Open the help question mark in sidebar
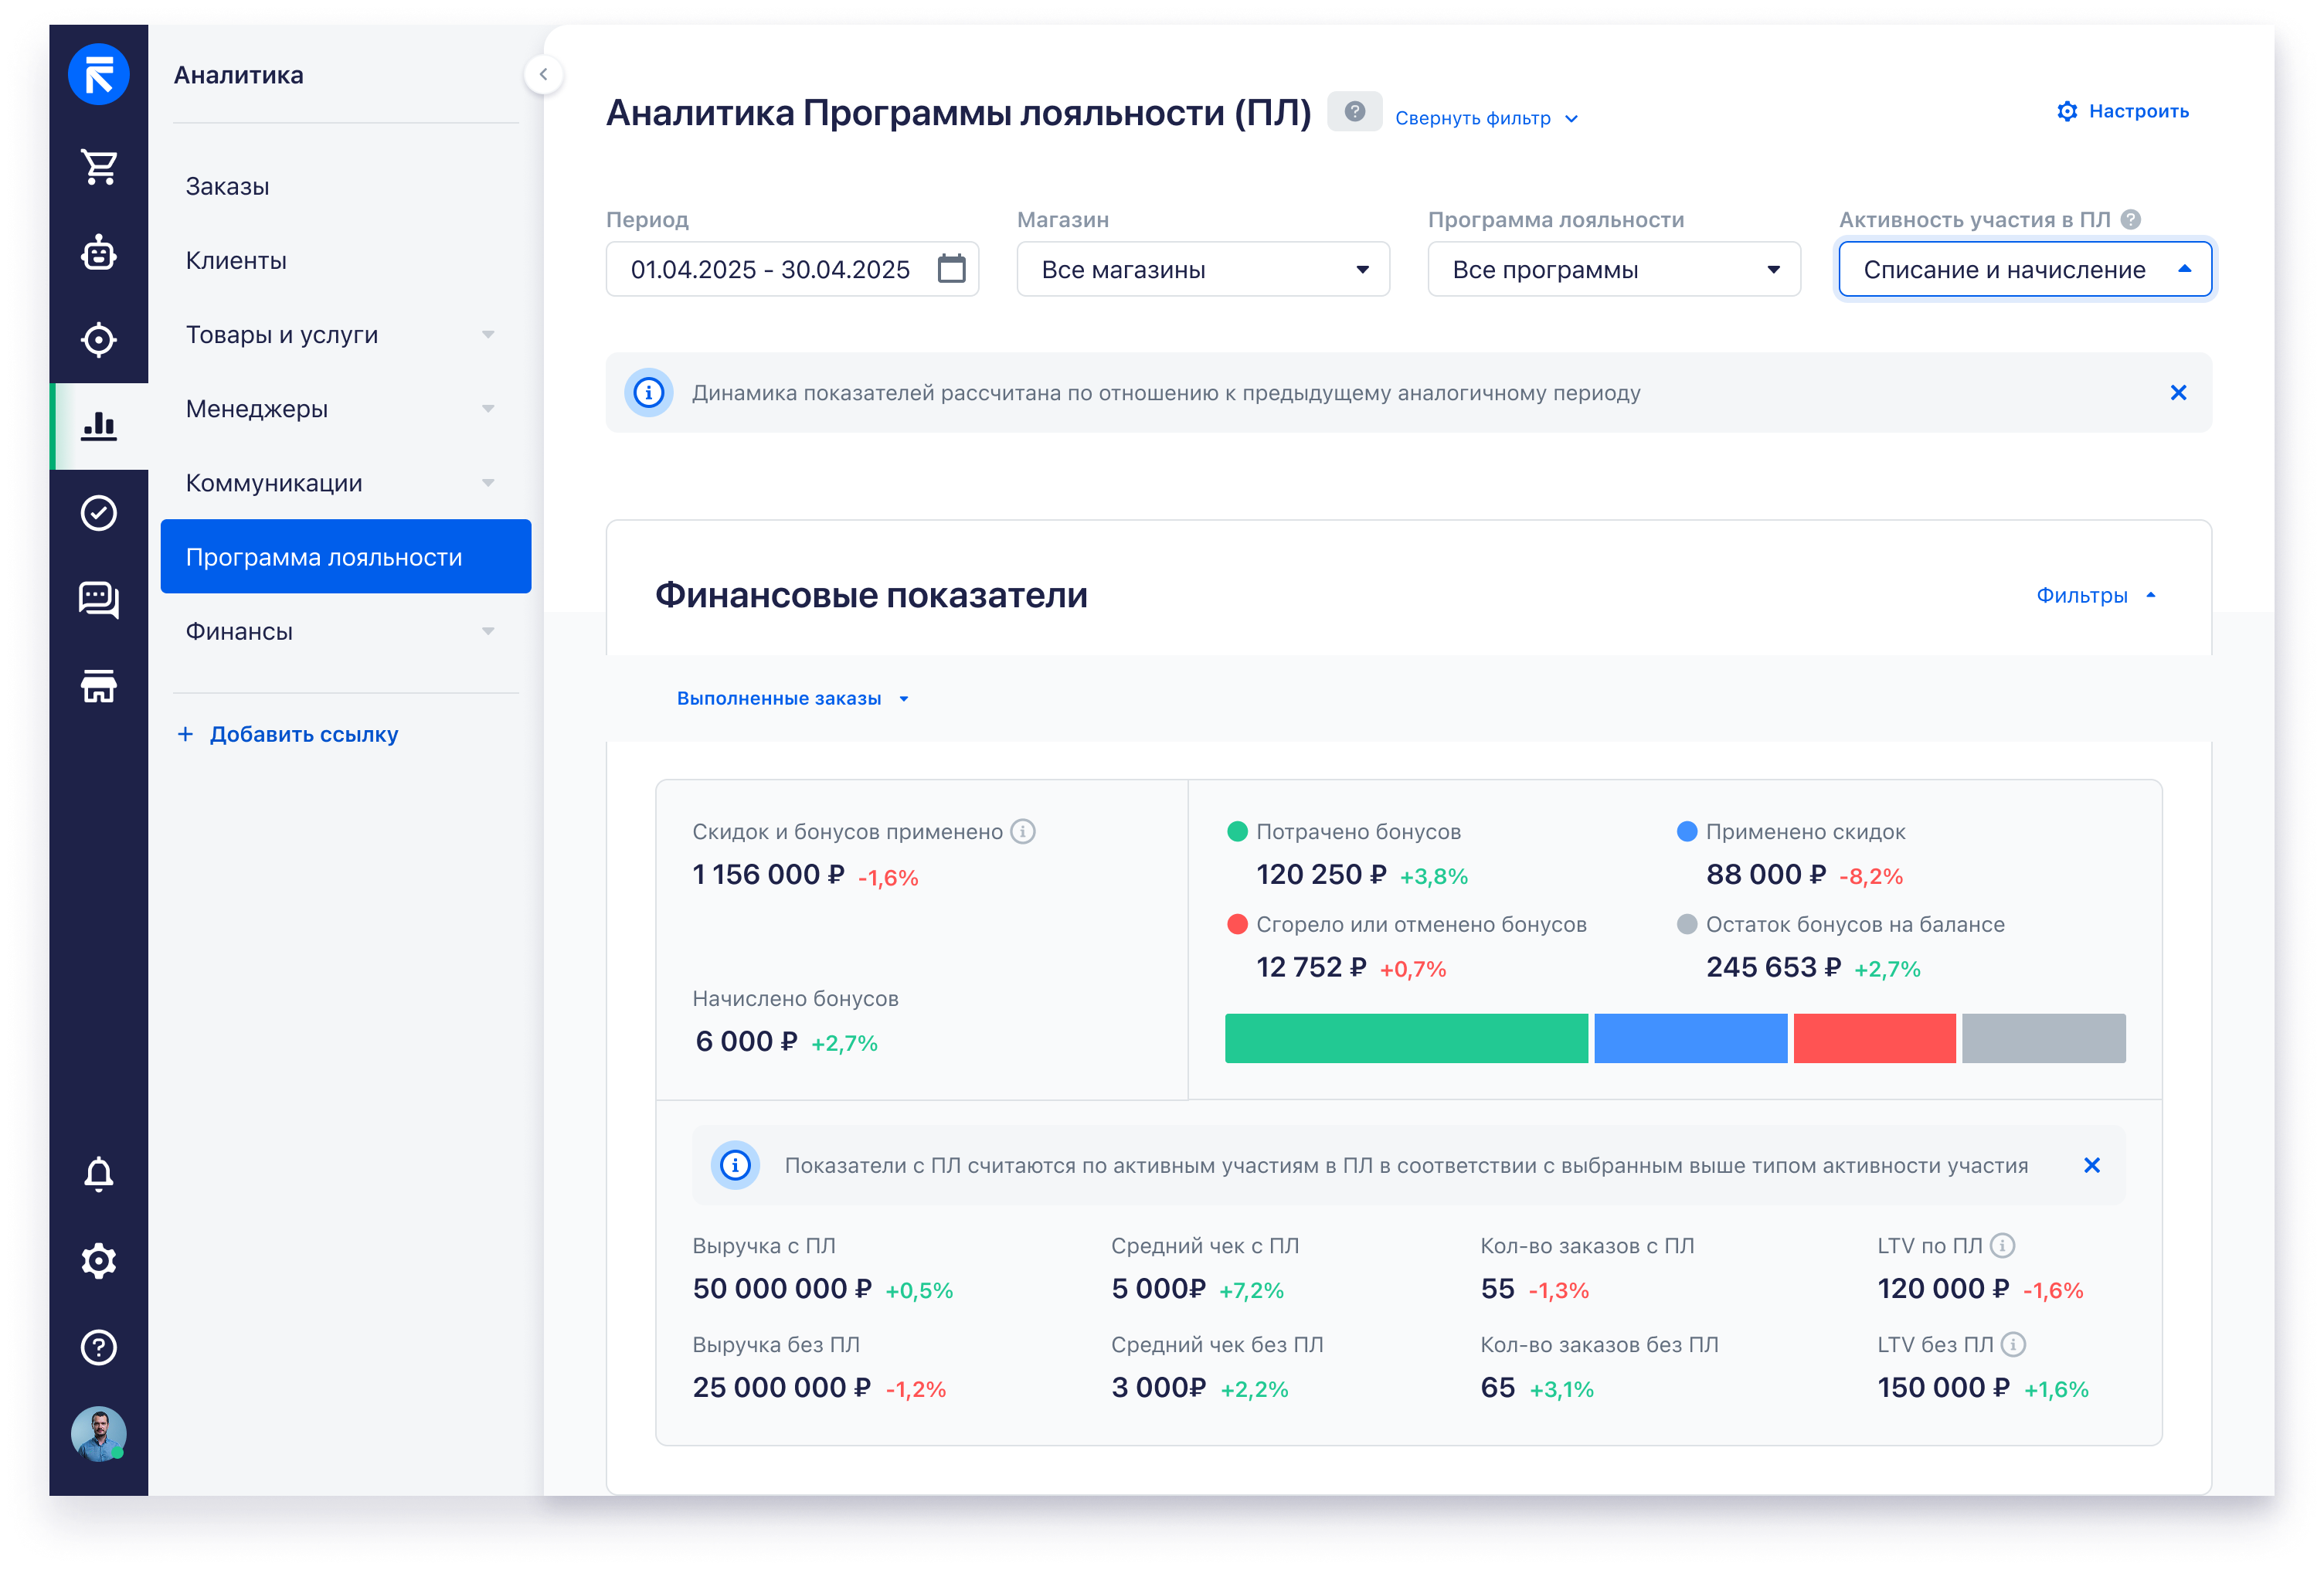The width and height of the screenshot is (2324, 1570). 98,1347
